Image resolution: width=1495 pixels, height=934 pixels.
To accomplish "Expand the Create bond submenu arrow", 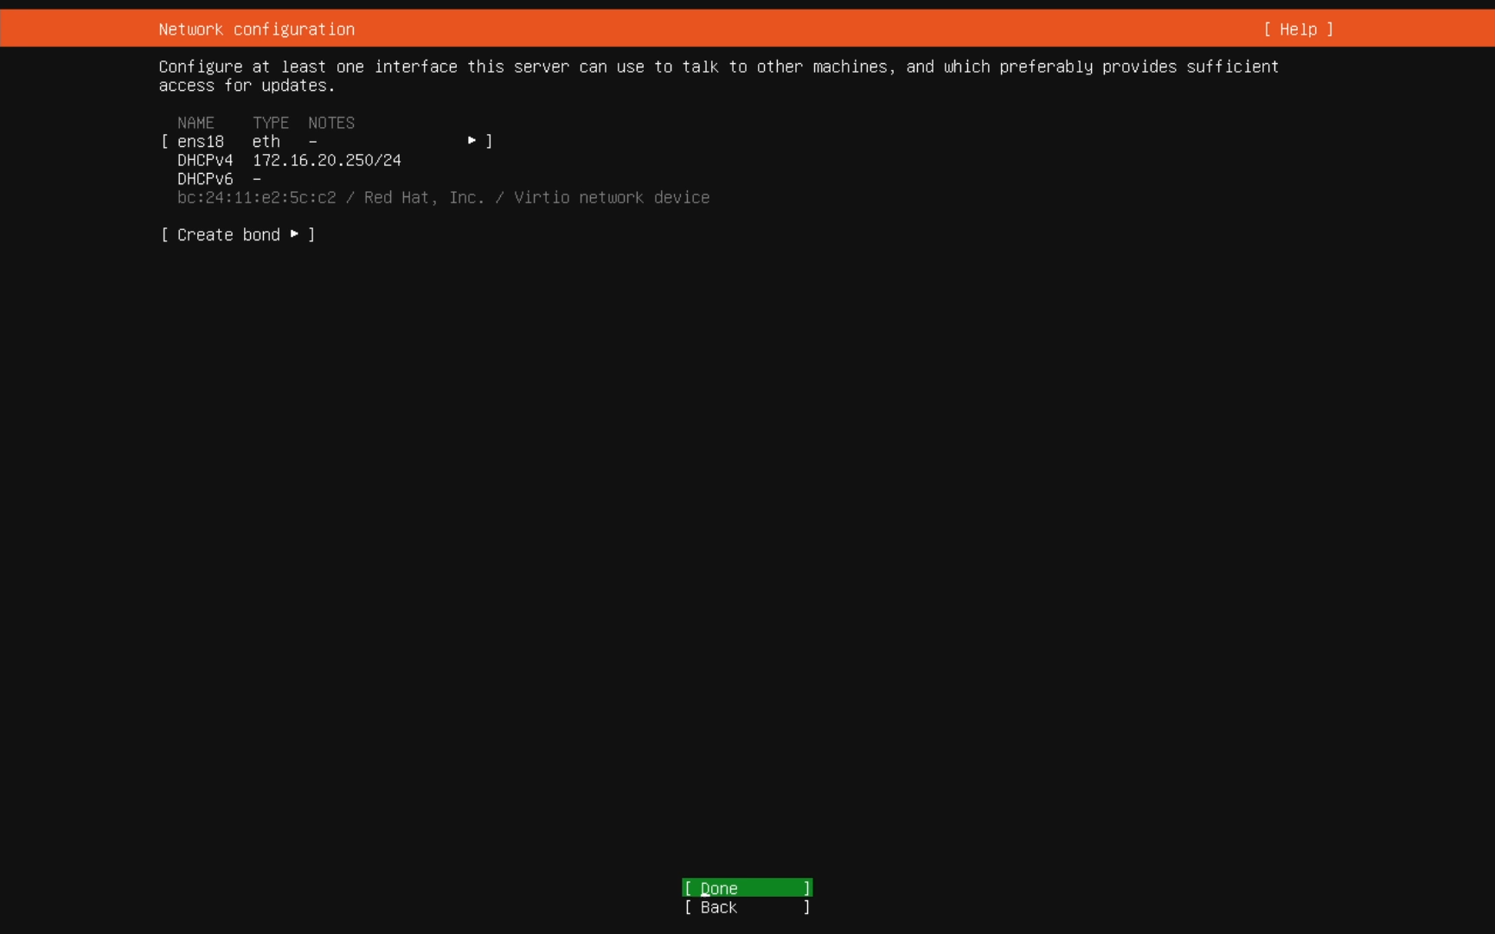I will pyautogui.click(x=297, y=234).
